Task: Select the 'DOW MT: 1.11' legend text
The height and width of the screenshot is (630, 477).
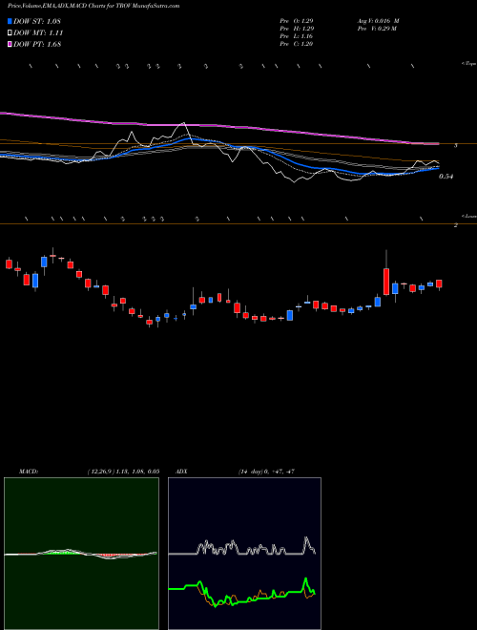Action: tap(38, 33)
